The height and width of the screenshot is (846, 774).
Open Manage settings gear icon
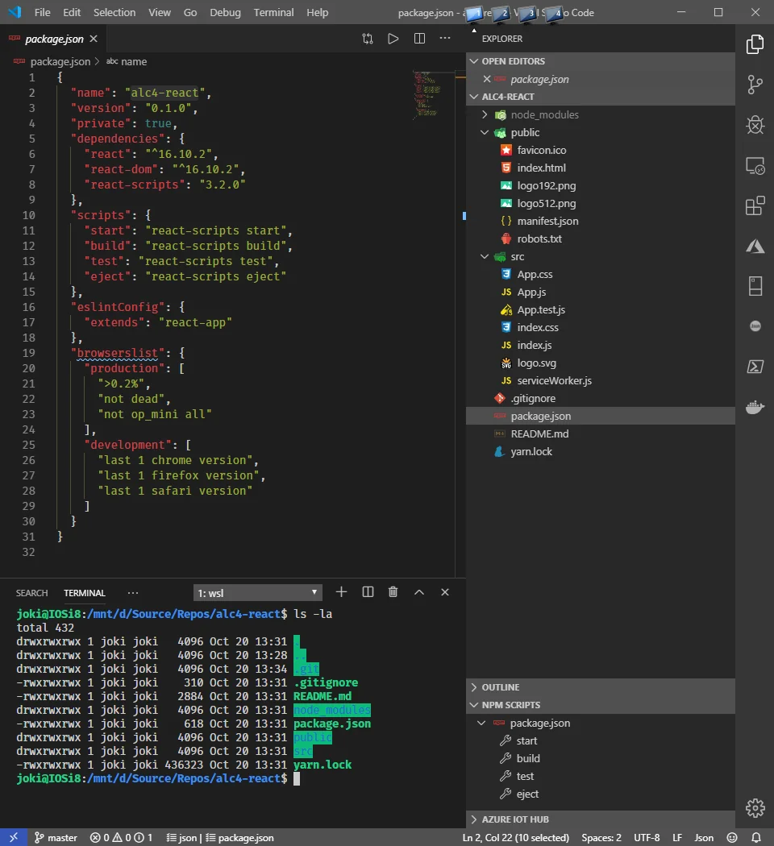(x=755, y=807)
